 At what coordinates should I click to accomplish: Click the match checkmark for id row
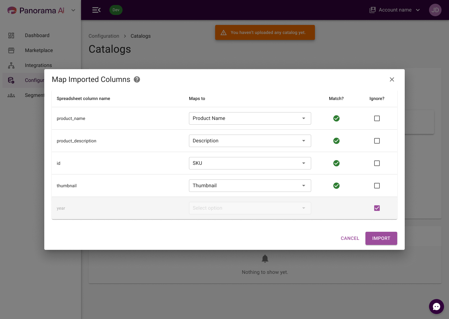(336, 163)
